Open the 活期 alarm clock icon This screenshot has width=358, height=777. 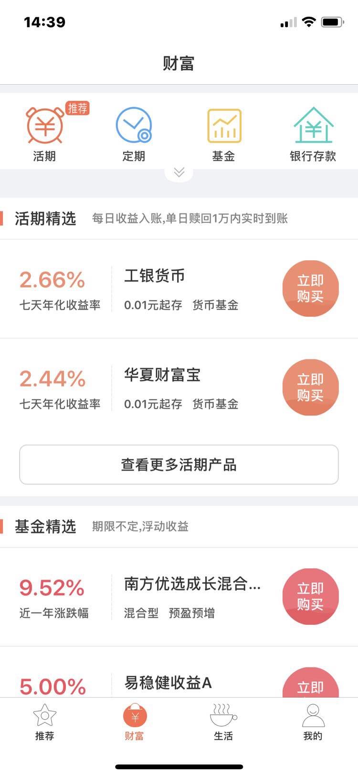(45, 126)
